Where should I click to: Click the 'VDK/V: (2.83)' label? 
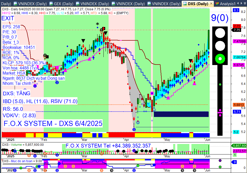19,115
